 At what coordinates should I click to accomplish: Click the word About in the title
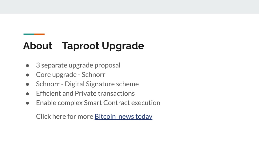click(x=38, y=46)
